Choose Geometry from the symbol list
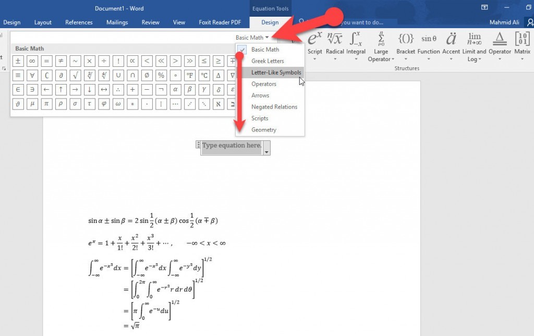The height and width of the screenshot is (336, 534). coord(270,130)
